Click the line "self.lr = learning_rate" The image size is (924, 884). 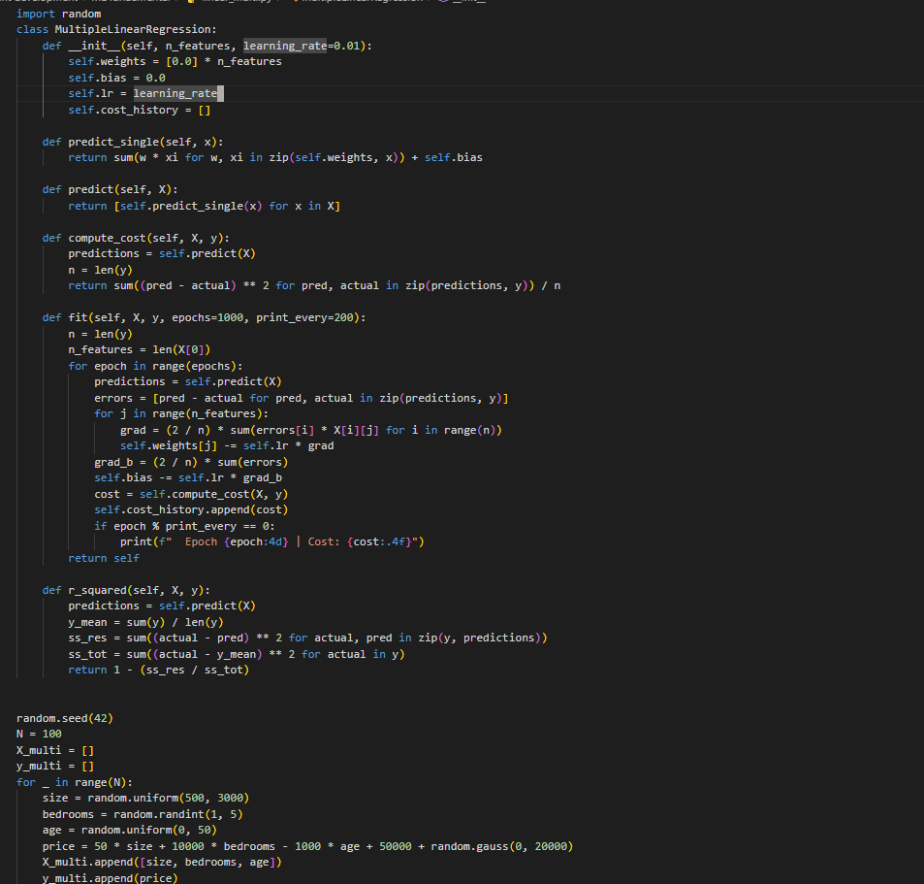pyautogui.click(x=143, y=94)
